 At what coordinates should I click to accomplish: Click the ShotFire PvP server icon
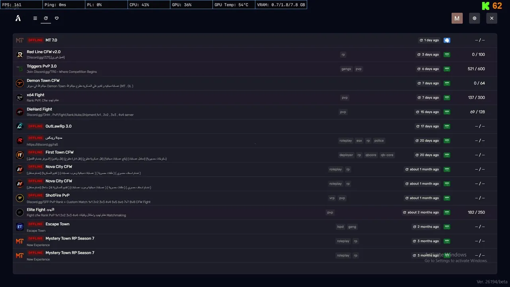pos(20,198)
